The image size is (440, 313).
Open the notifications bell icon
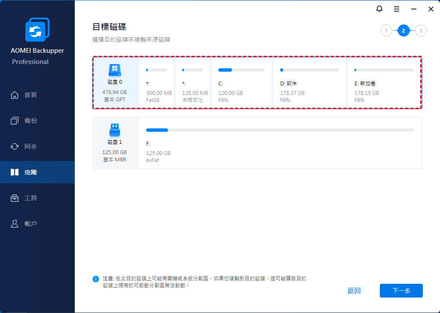point(379,9)
